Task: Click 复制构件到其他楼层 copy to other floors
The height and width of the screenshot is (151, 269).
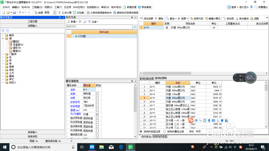Action: pyautogui.click(x=126, y=13)
